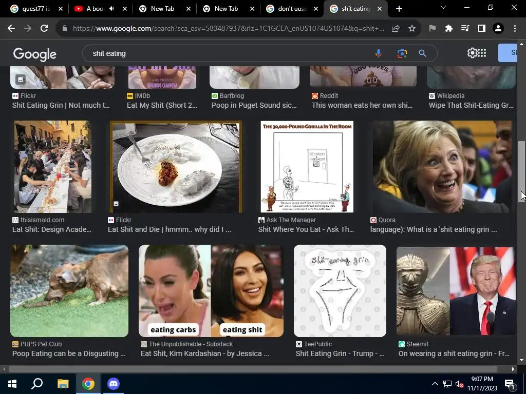The width and height of the screenshot is (526, 394).
Task: Click the horizontal scrollbar at bottom
Action: coord(253,369)
